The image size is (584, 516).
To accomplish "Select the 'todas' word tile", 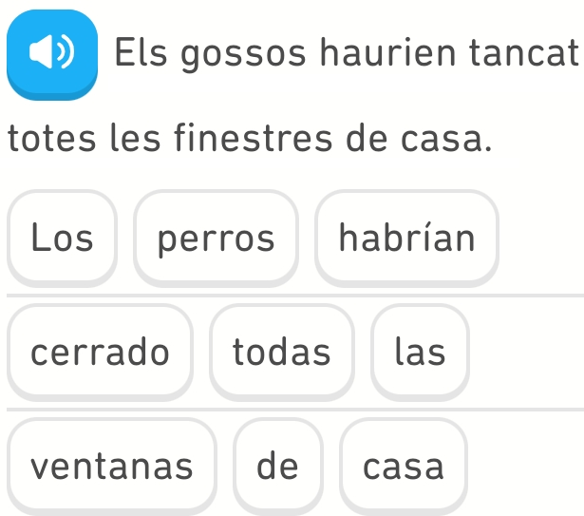I will (x=282, y=352).
